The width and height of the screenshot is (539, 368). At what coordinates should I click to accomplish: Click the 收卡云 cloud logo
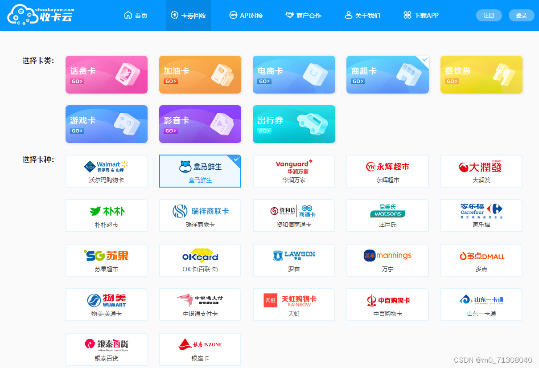click(x=41, y=15)
